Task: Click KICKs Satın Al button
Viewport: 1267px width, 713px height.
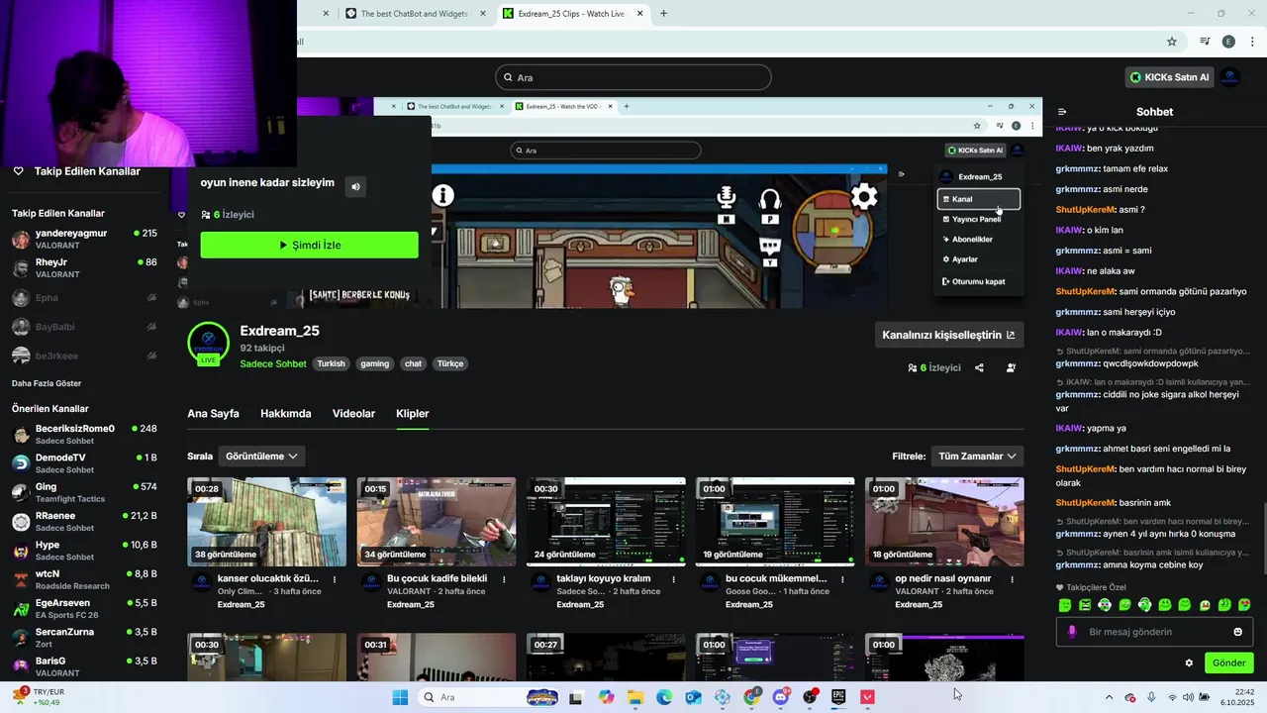Action: (1169, 77)
